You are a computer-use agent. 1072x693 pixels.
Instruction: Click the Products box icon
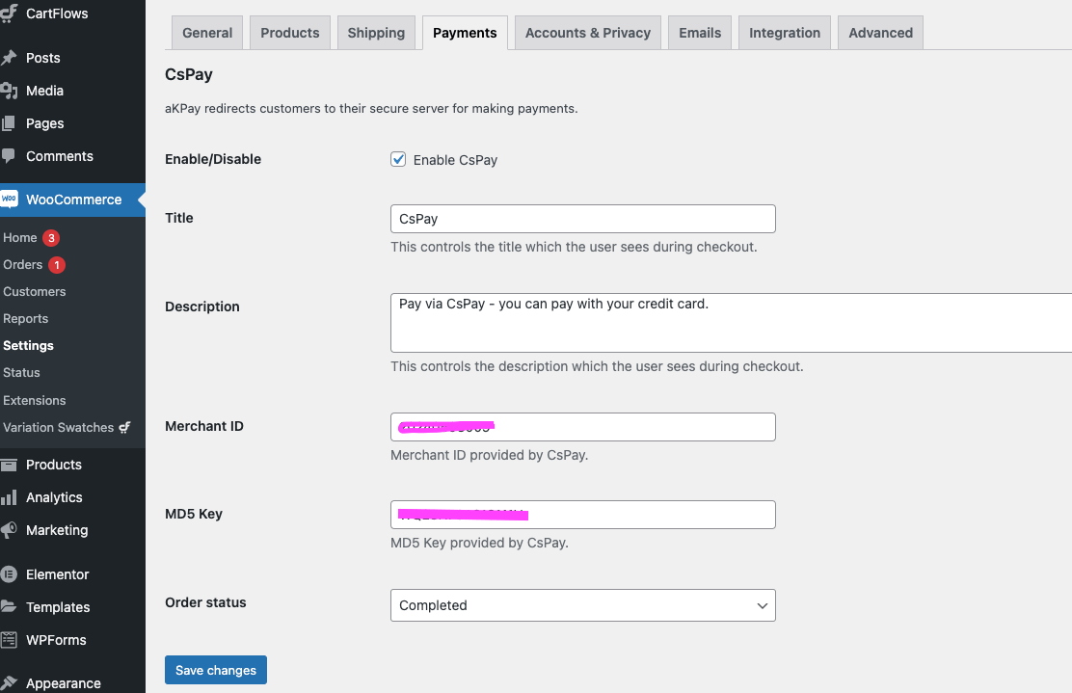tap(9, 466)
